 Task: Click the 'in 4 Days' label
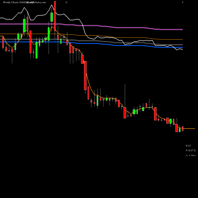coord(190,156)
